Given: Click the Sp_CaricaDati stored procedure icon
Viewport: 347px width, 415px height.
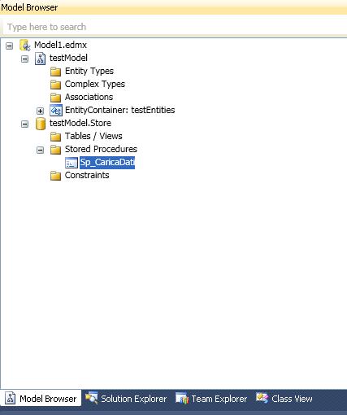Looking at the screenshot, I should (x=72, y=163).
